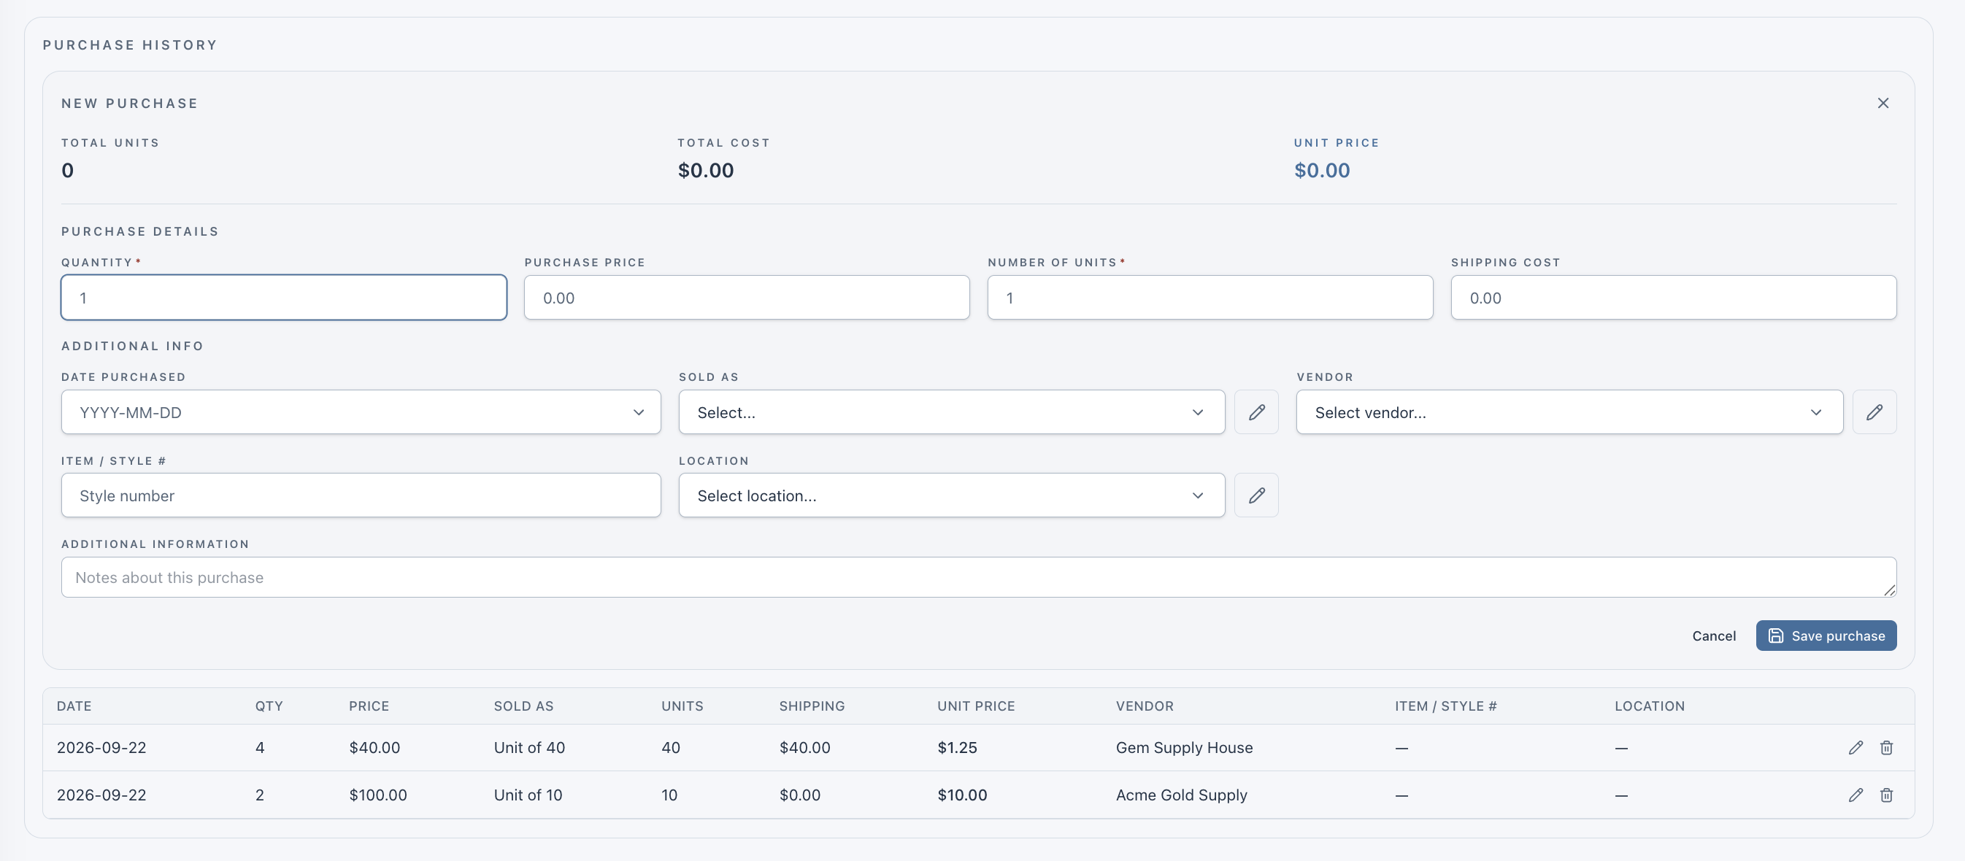Edit the Gem Supply House purchase row

[x=1856, y=747]
